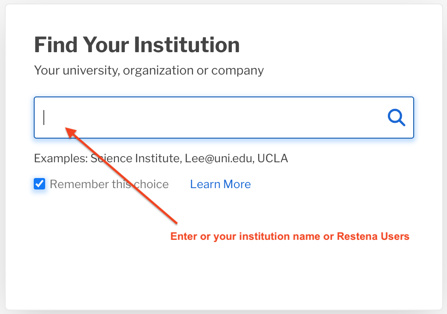Click the 'Lee@uni.edu' example text
The height and width of the screenshot is (314, 447).
click(220, 158)
